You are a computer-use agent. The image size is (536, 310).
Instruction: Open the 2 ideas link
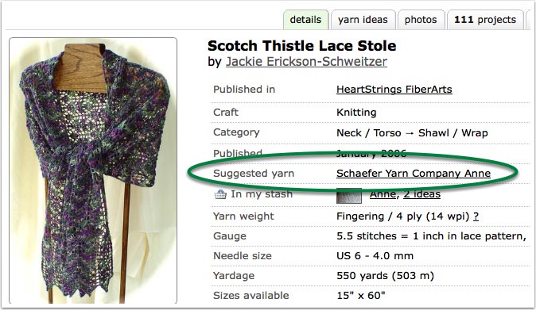[421, 193]
